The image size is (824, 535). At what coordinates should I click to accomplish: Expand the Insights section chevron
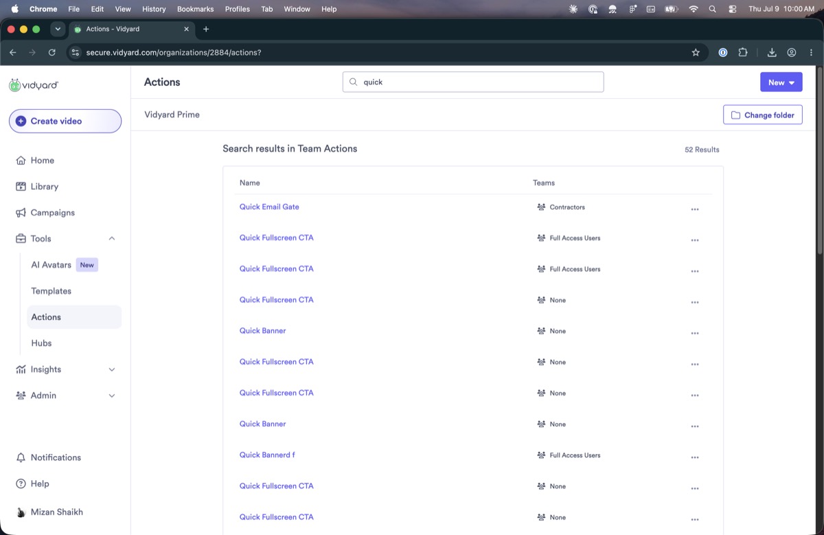point(112,369)
